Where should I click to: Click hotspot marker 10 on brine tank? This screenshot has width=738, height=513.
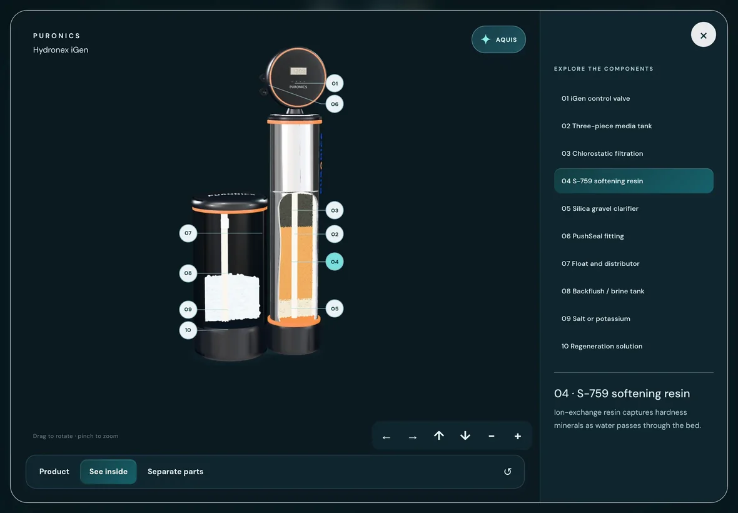click(x=188, y=330)
